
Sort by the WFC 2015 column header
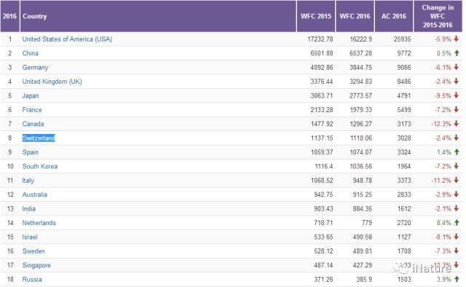[316, 16]
